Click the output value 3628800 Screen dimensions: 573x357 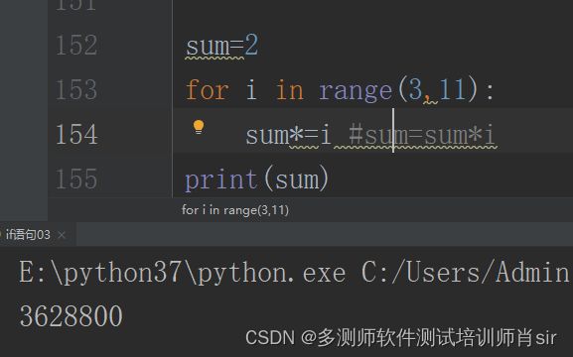72,316
